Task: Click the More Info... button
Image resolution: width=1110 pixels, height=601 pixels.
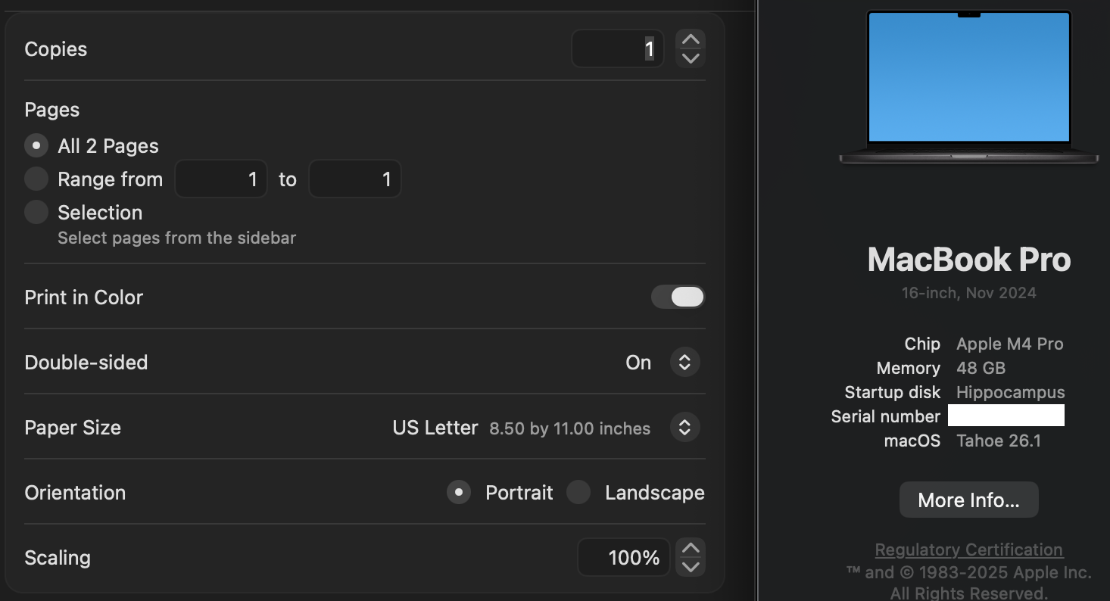Action: click(968, 500)
